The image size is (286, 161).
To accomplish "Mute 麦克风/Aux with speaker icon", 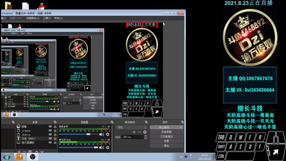I will pos(102,147).
